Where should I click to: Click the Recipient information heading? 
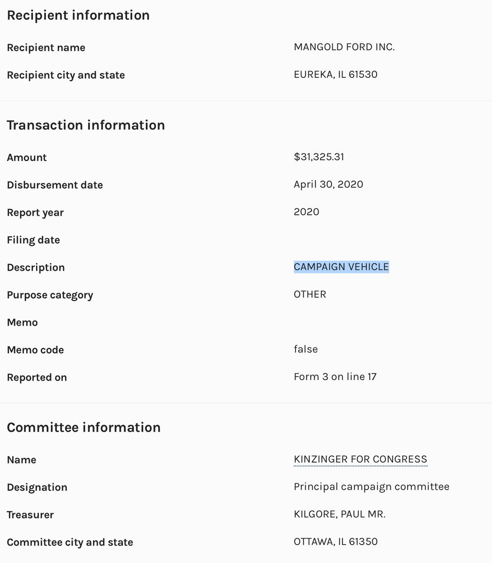[78, 15]
